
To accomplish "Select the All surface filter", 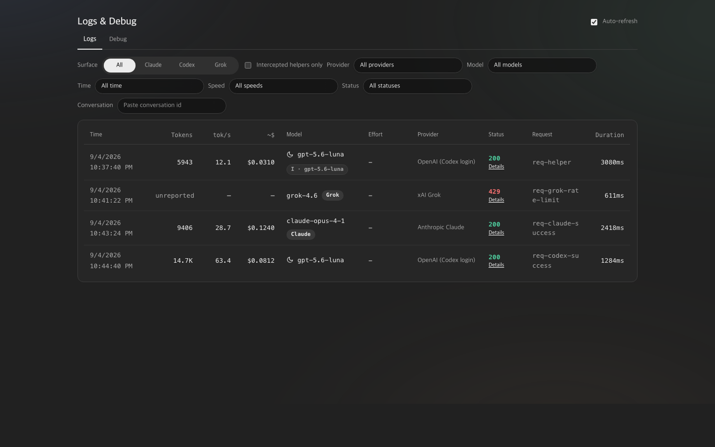I will 120,65.
